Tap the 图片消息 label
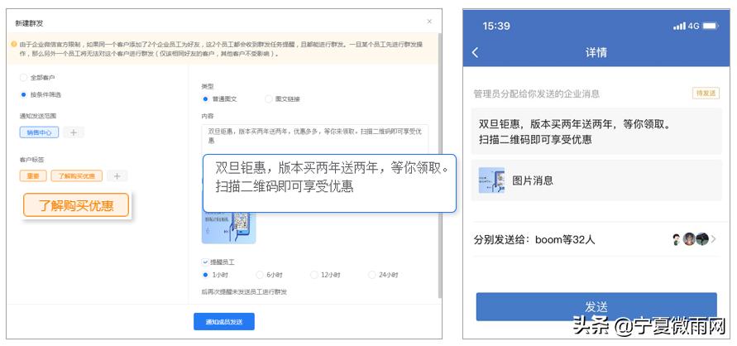Viewport: 737px width, 346px height. point(533,180)
